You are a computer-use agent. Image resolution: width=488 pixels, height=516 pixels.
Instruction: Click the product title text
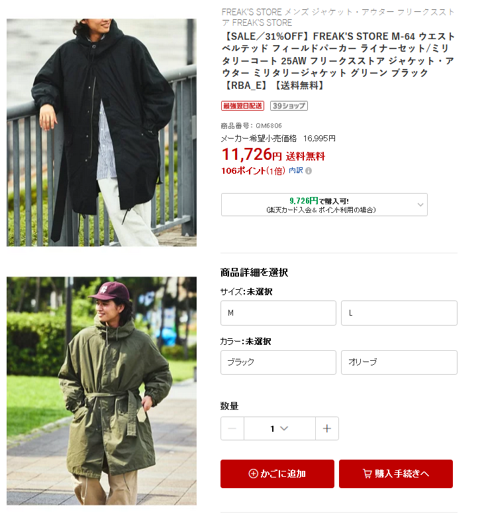[x=338, y=61]
